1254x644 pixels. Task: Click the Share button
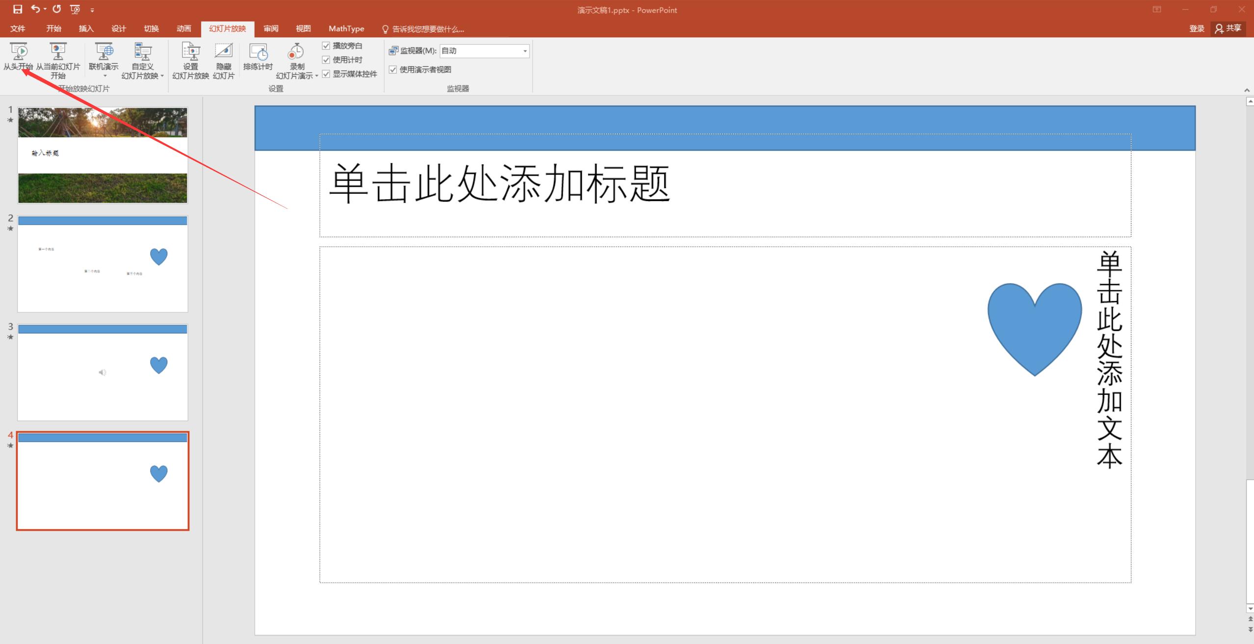point(1228,28)
